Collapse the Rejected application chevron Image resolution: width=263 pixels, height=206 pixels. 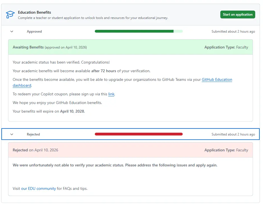(x=12, y=134)
